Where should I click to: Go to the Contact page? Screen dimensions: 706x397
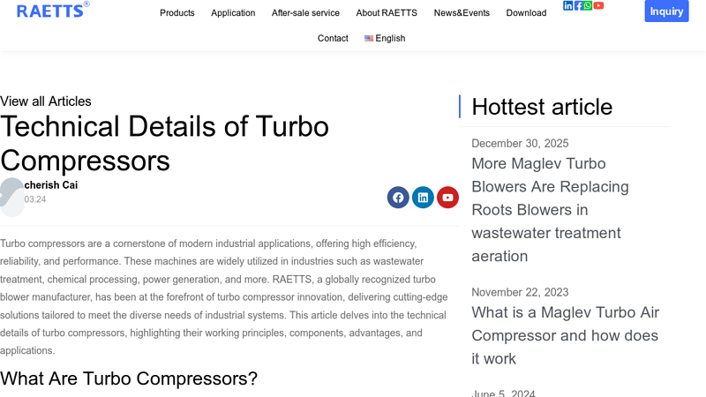333,38
